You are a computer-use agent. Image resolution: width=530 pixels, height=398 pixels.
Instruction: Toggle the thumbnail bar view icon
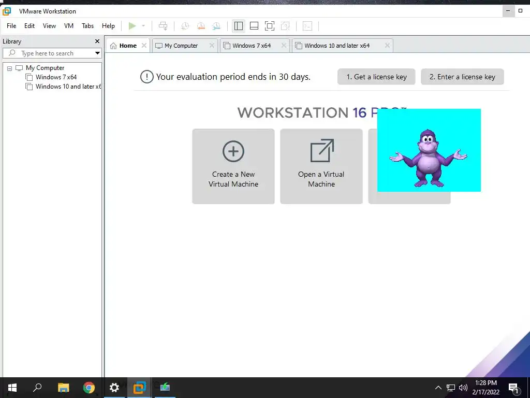pyautogui.click(x=254, y=26)
